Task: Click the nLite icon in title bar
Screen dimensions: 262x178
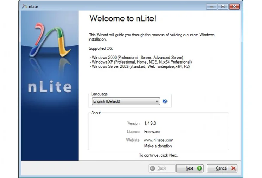Action: click(24, 7)
